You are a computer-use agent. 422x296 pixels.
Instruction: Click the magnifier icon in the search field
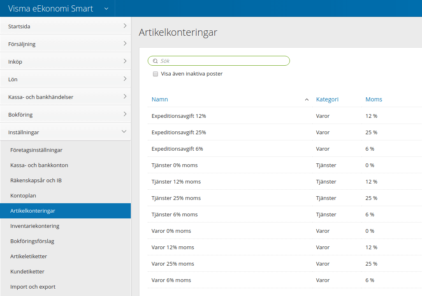tap(155, 61)
